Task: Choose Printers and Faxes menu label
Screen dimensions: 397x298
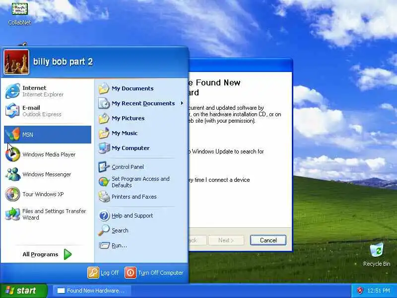Action: click(134, 197)
